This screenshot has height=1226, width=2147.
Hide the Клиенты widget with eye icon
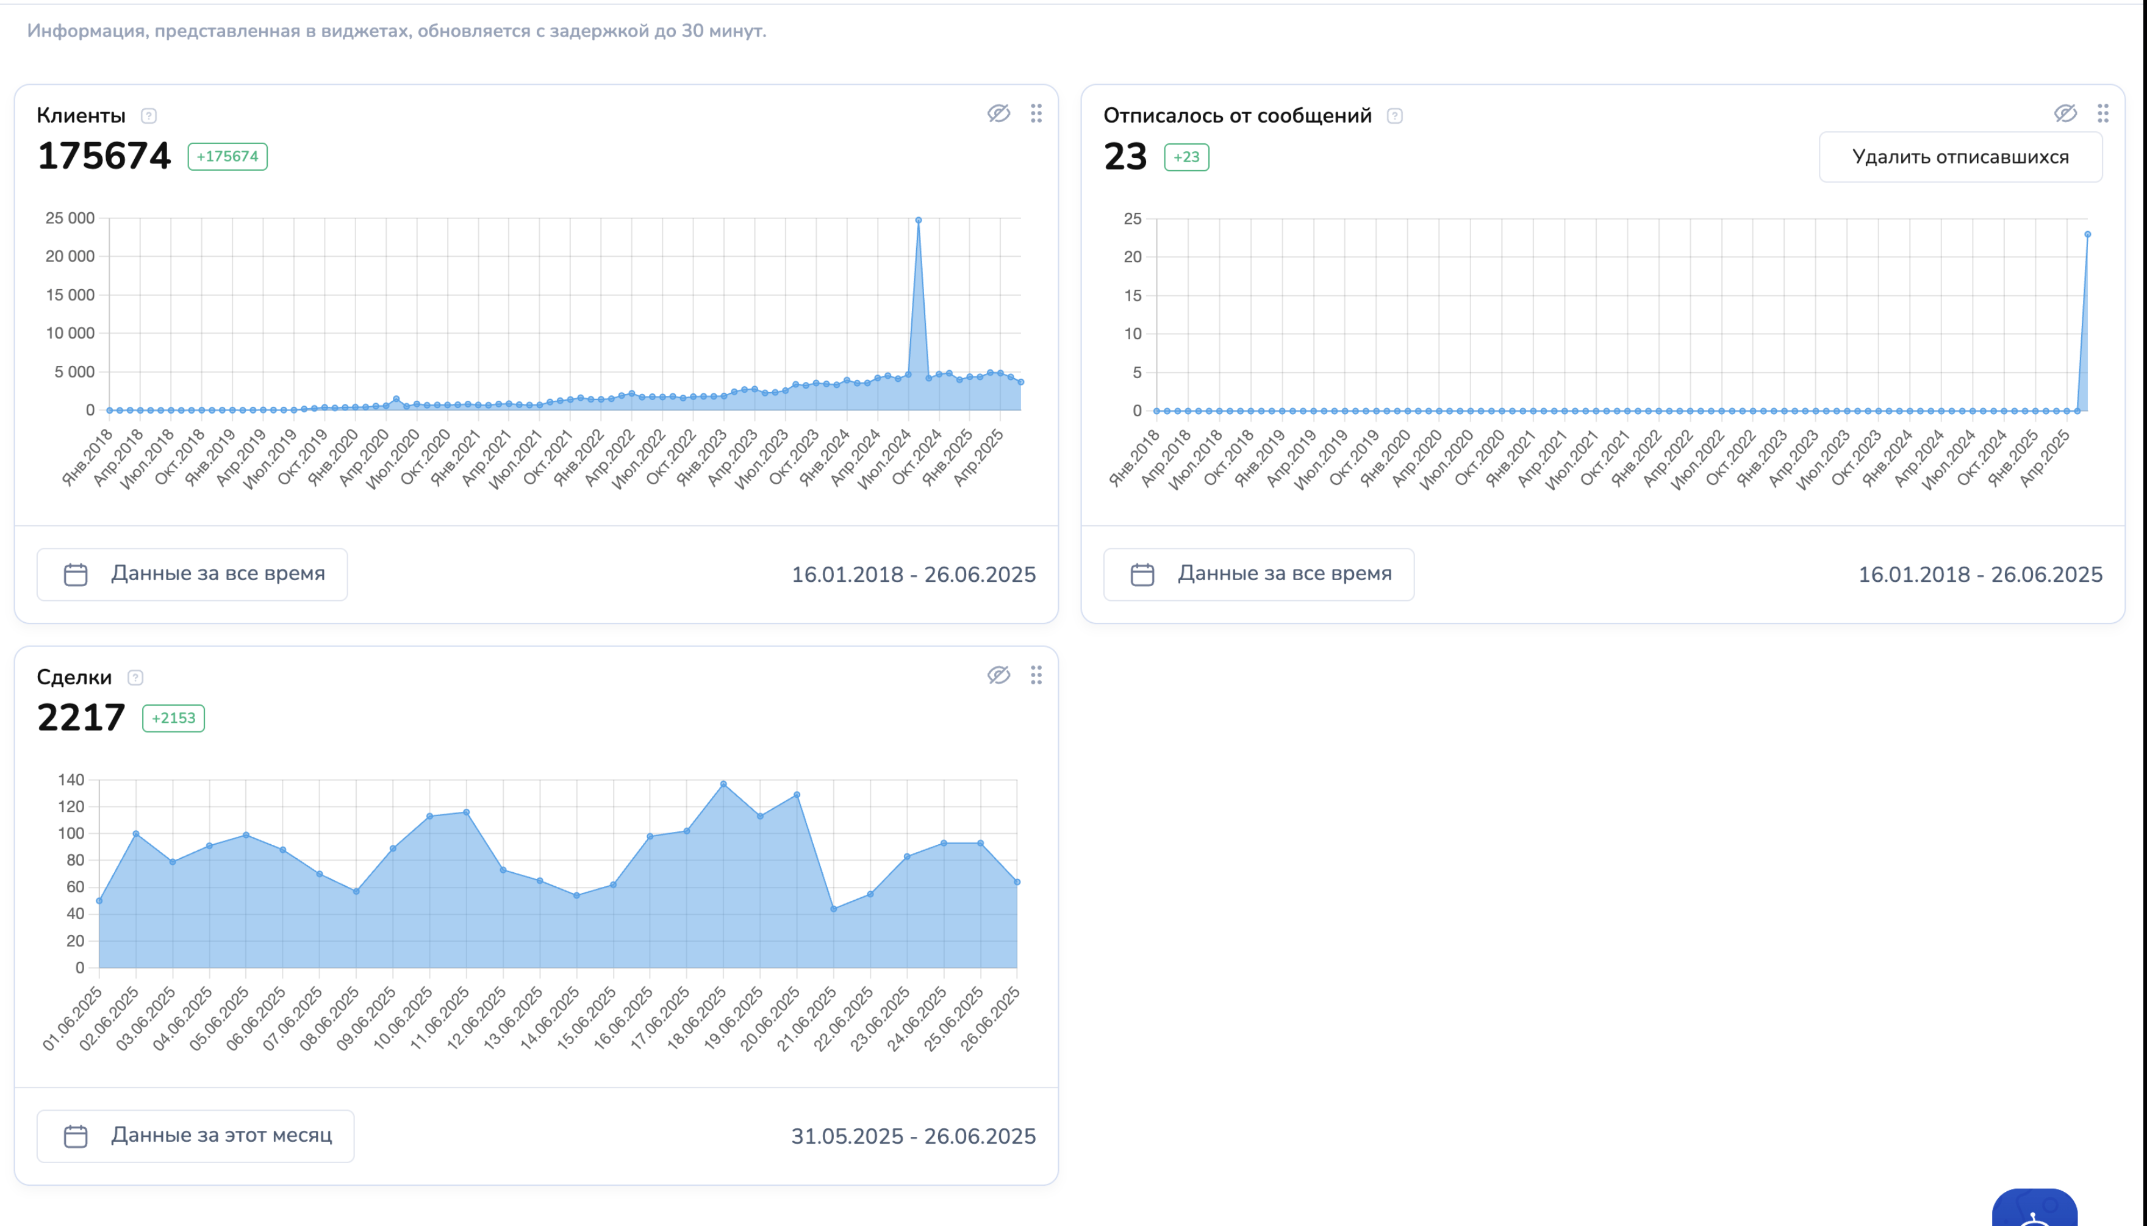point(998,113)
